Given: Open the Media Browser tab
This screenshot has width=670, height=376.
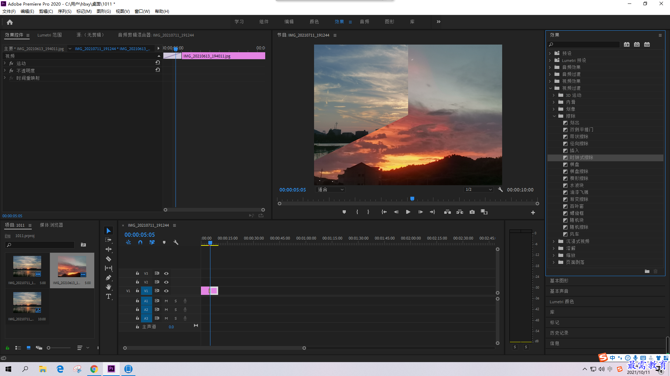Looking at the screenshot, I should 51,225.
